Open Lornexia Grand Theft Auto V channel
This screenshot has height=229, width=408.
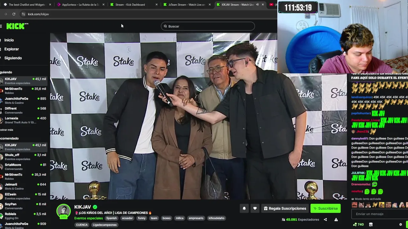[x=24, y=120]
